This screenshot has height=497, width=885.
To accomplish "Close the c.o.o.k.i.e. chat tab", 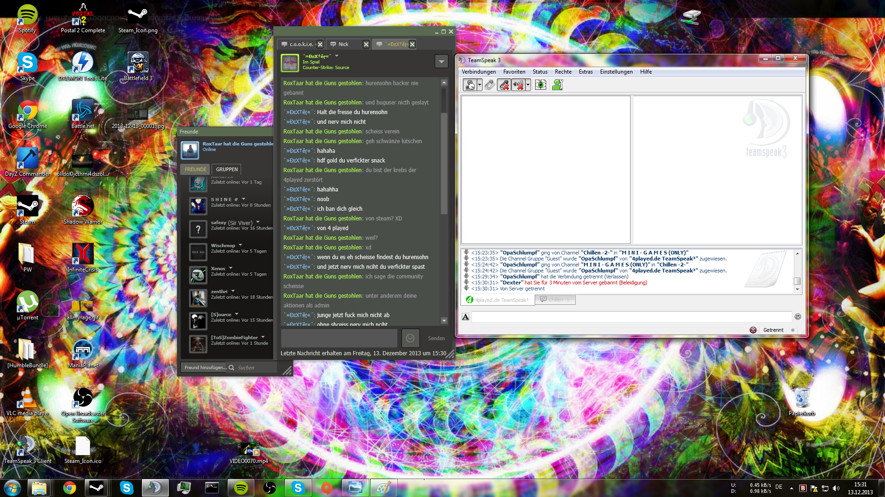I will [320, 44].
